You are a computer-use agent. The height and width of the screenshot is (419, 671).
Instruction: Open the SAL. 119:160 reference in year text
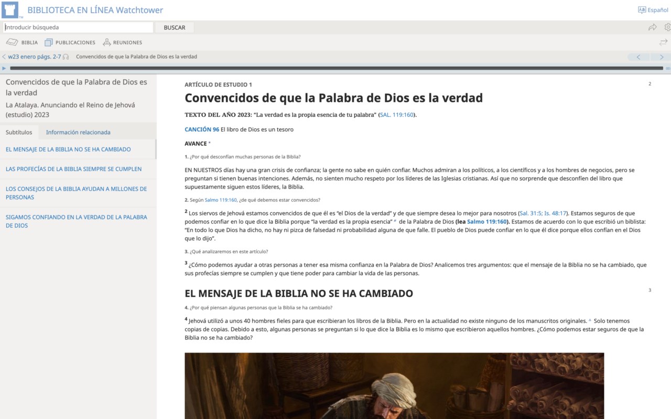coord(396,115)
